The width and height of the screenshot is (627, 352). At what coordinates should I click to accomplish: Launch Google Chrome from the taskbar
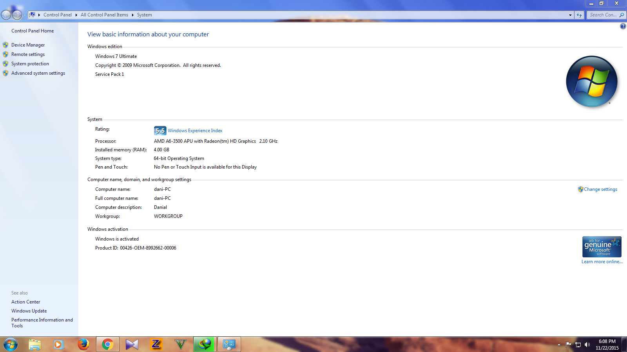click(107, 345)
